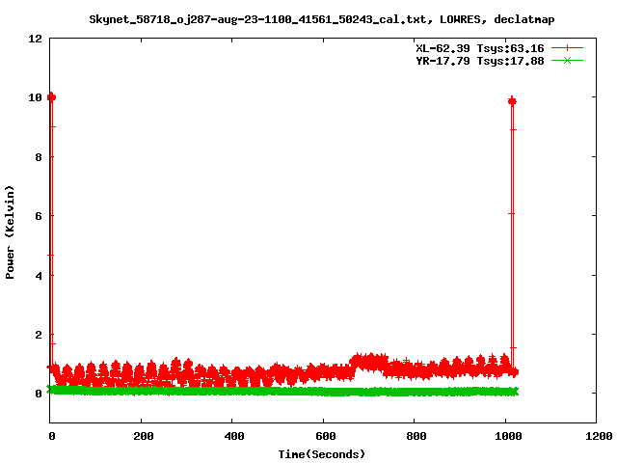
Task: Click the green YR legend line sample
Action: 567,61
